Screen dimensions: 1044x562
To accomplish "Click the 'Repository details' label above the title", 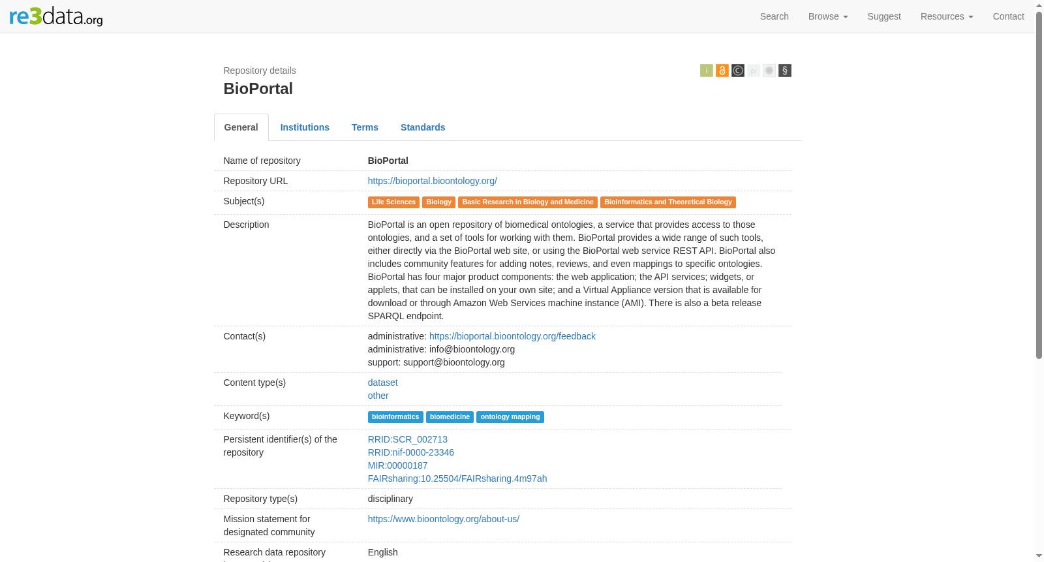I will pyautogui.click(x=260, y=70).
